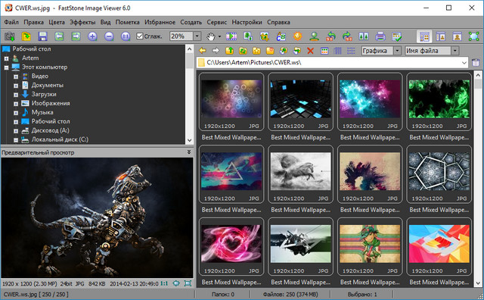Toggle the Сглаж. smoothing checkbox

coord(140,36)
